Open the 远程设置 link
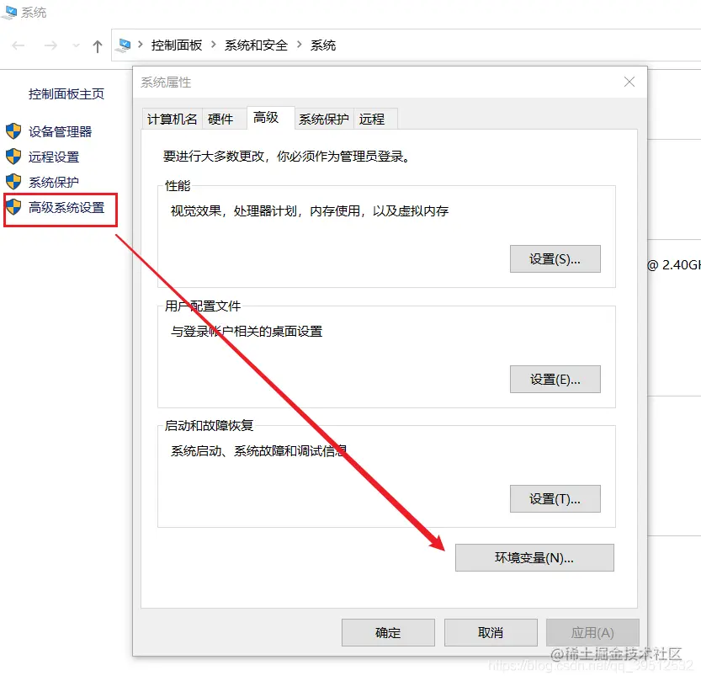Viewport: 701px width, 681px height. (x=54, y=157)
